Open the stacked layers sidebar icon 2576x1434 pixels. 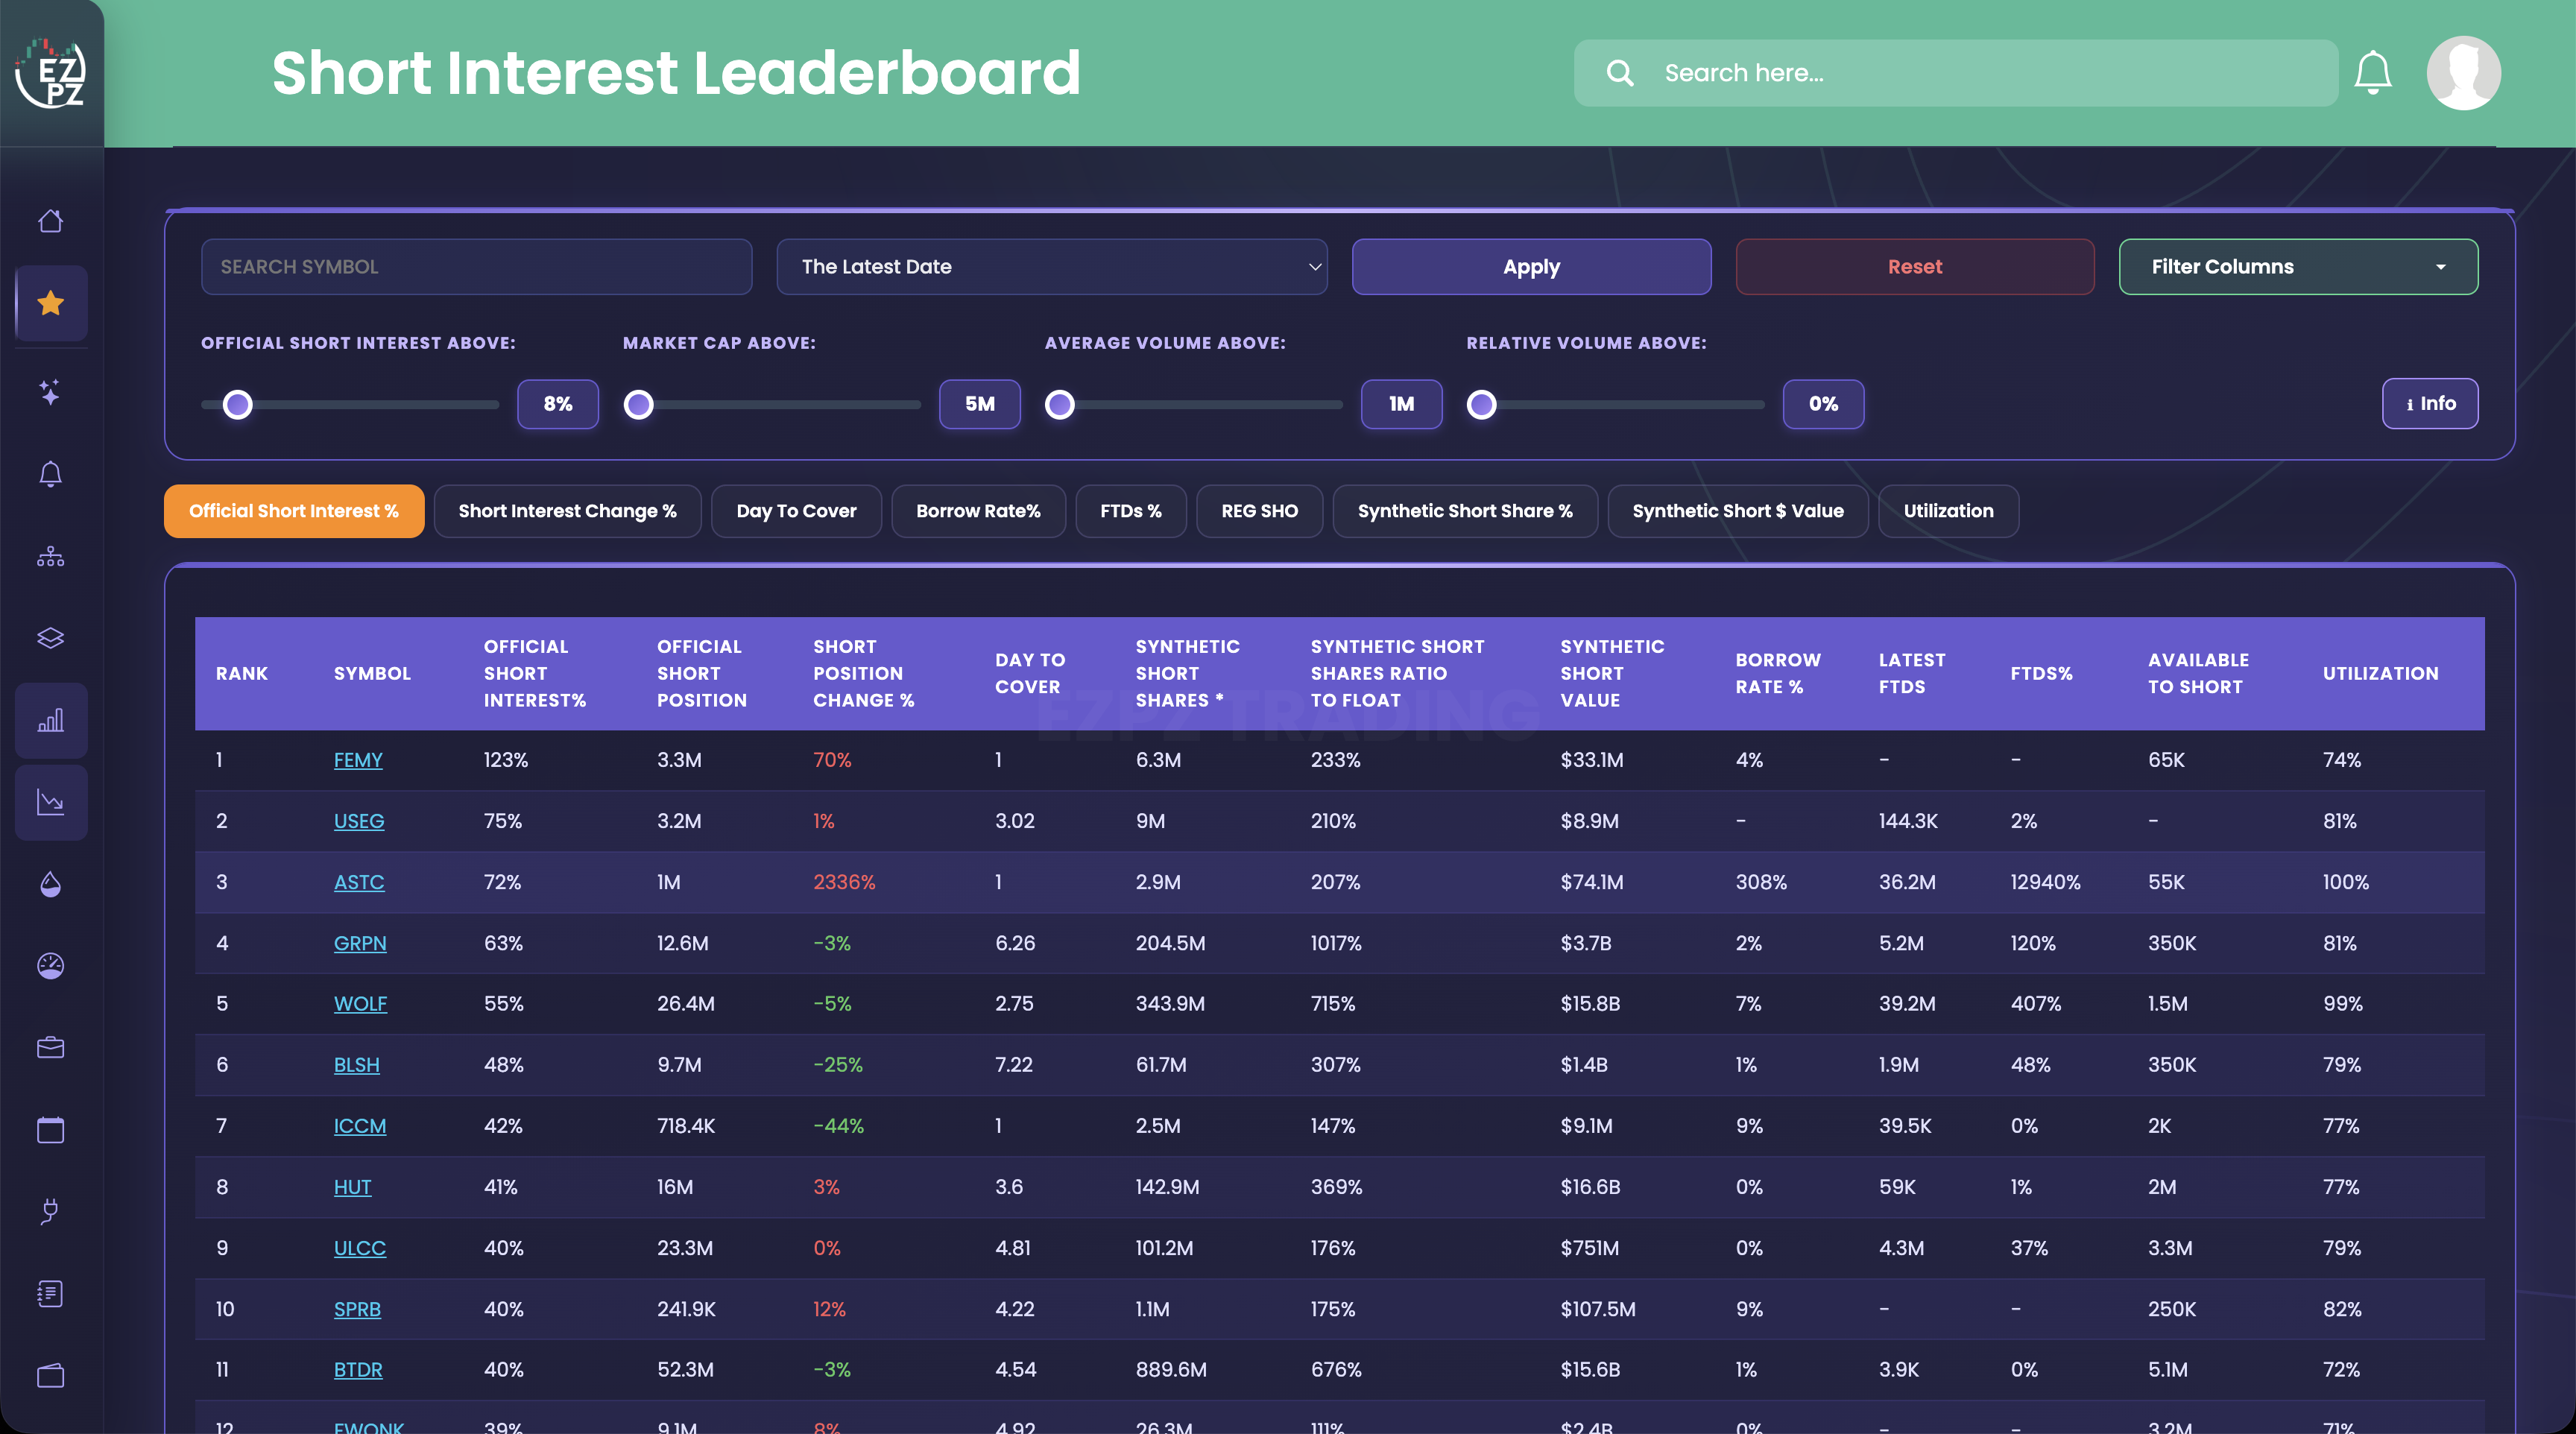[50, 638]
